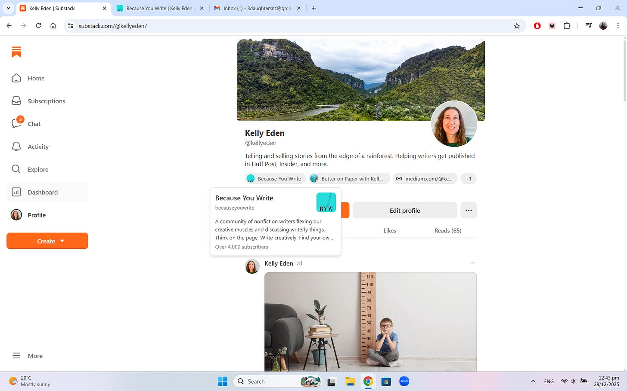Open the post's three-dots options menu

click(x=473, y=263)
